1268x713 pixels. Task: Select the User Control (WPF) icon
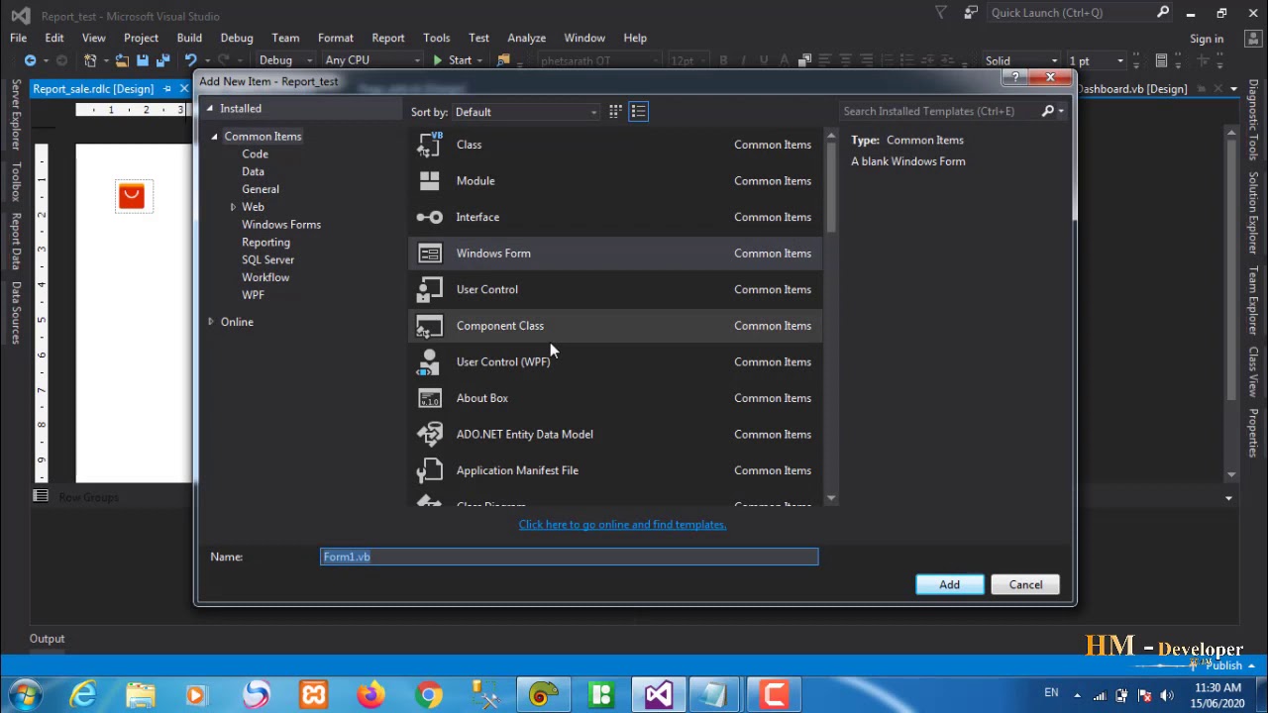point(429,361)
